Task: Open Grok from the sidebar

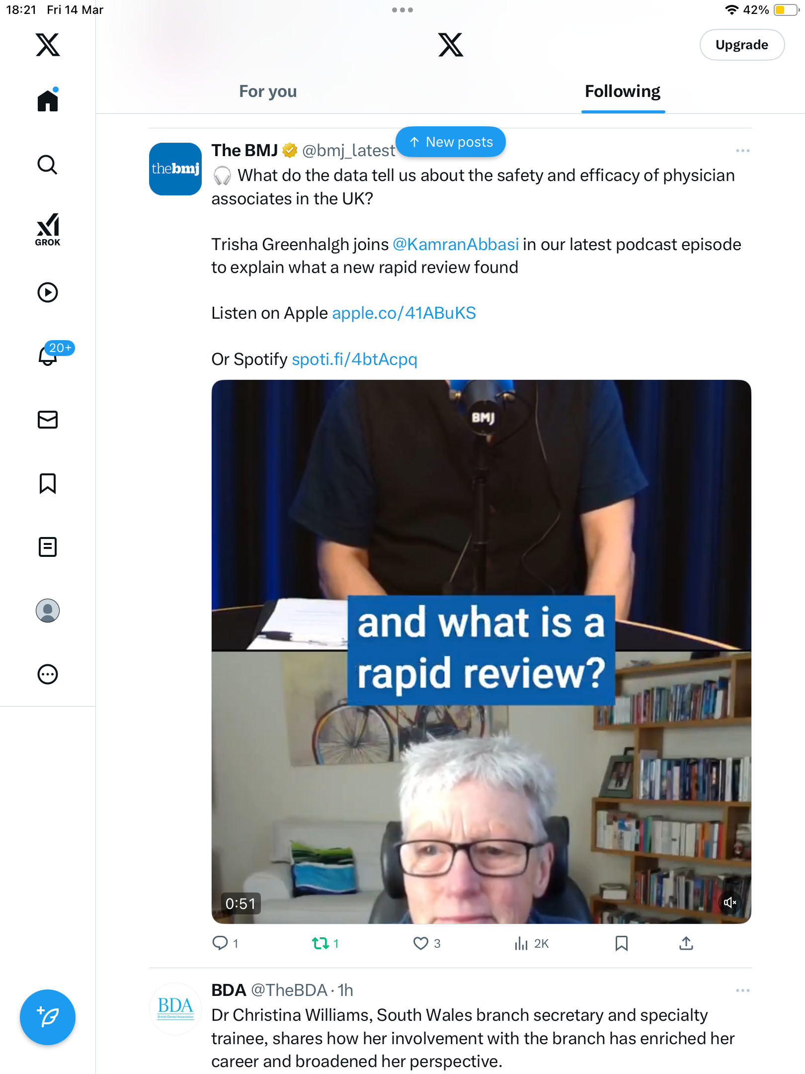Action: (x=48, y=230)
